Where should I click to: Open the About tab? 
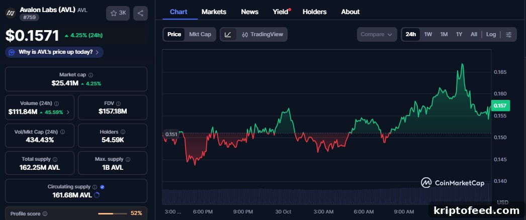pyautogui.click(x=350, y=12)
